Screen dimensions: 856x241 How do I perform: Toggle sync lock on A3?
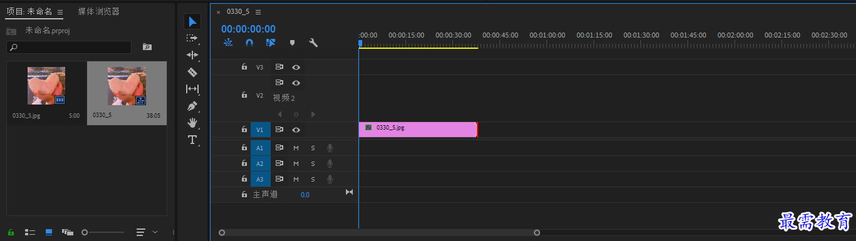[279, 179]
